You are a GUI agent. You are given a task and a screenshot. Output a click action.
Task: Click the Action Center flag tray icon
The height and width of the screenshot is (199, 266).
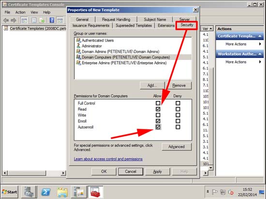click(215, 192)
